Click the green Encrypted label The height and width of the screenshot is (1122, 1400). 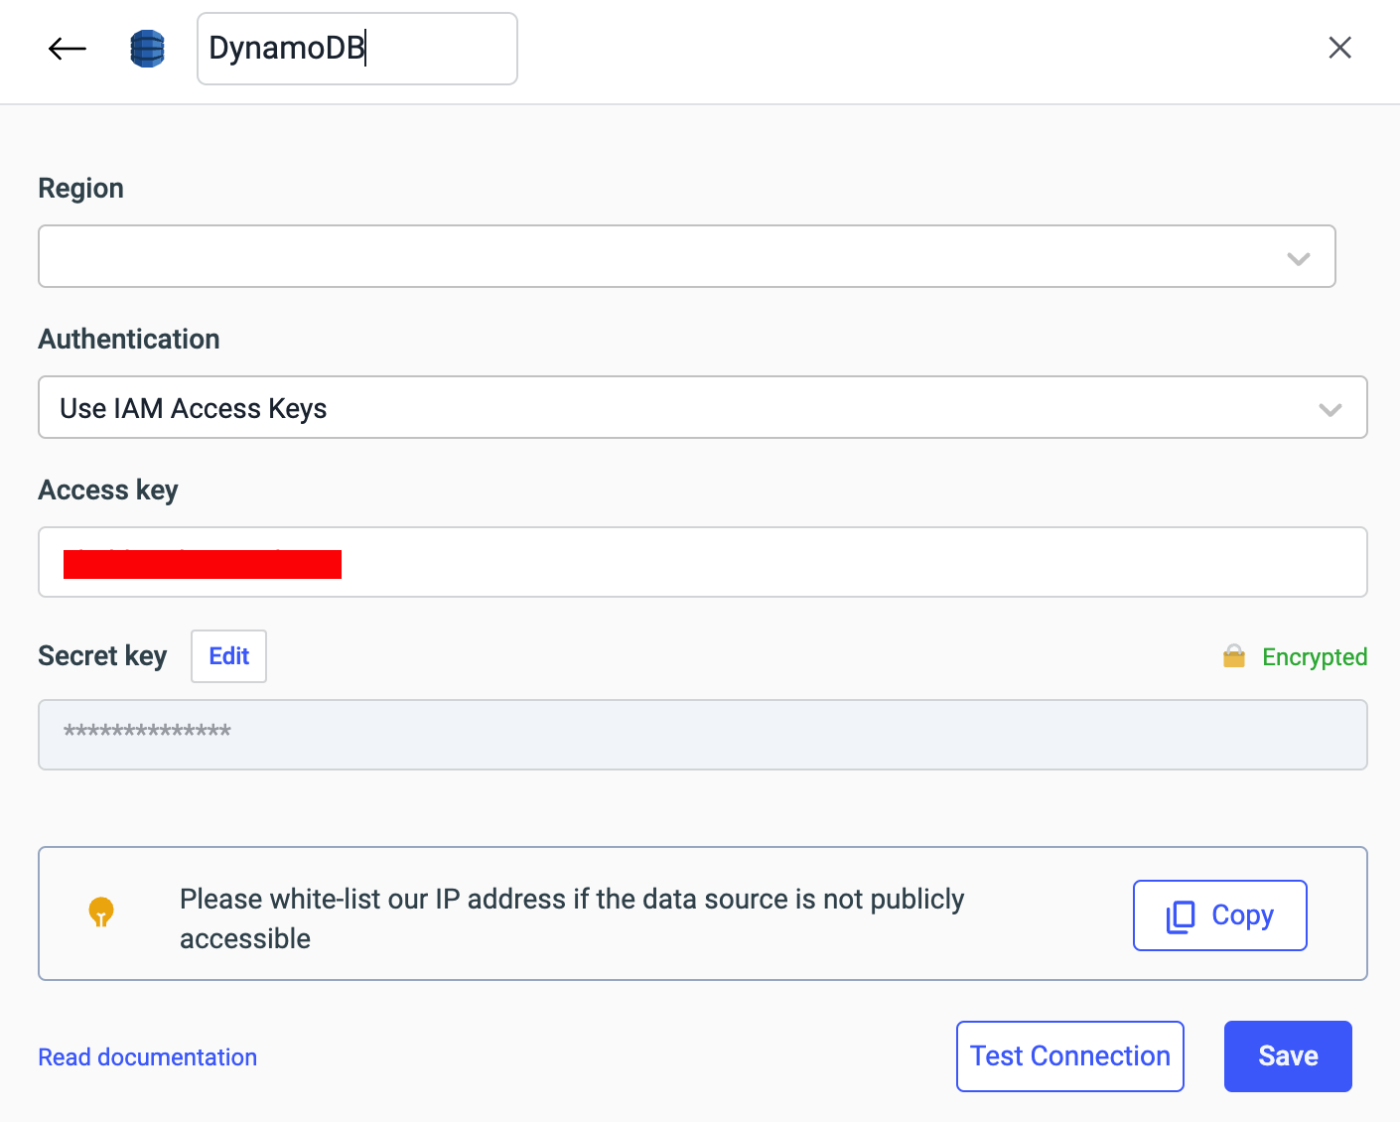pyautogui.click(x=1314, y=657)
